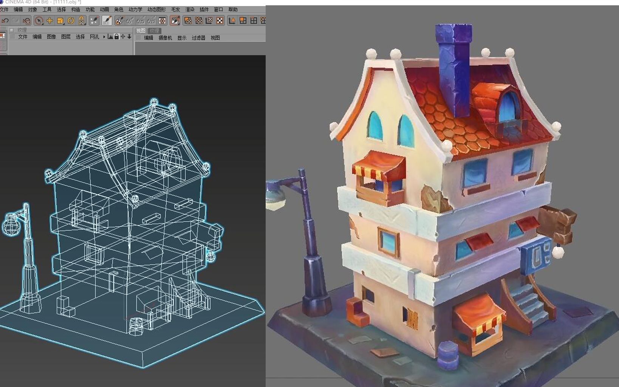Open the 插件 menu
Viewport: 619px width, 387px height.
click(204, 9)
